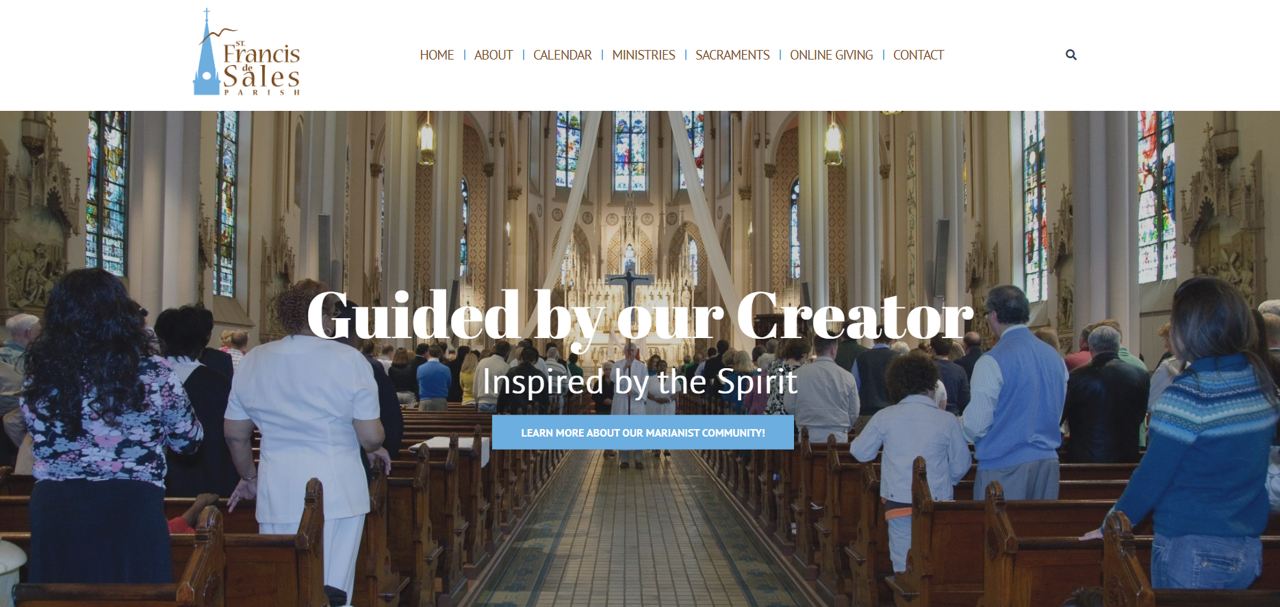This screenshot has width=1280, height=607.
Task: Click the search magnifier icon
Action: click(x=1071, y=55)
